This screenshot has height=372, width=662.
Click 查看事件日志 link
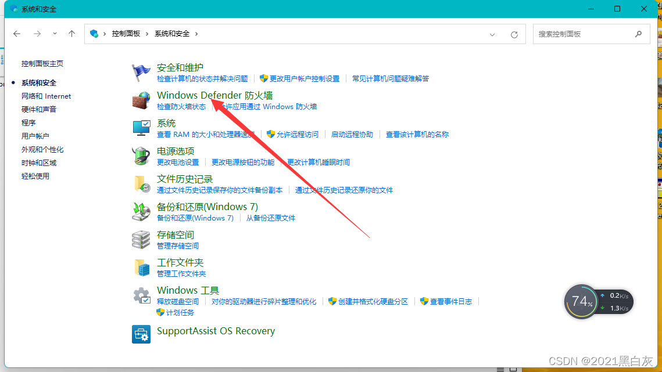tap(451, 302)
